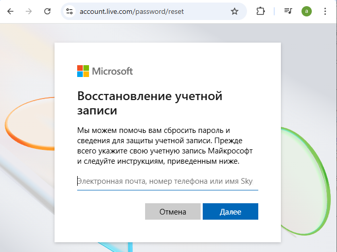Open Chrome's three-dot menu
337x252 pixels.
[x=325, y=11]
